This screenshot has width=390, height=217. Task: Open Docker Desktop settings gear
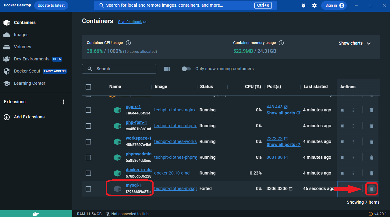click(314, 5)
